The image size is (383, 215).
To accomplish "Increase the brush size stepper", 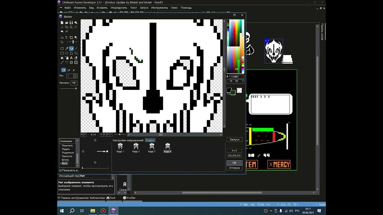I will [x=76, y=75].
